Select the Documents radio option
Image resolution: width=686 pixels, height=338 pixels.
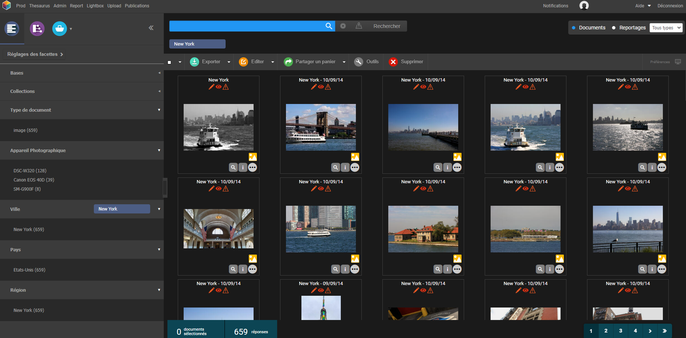click(x=574, y=28)
